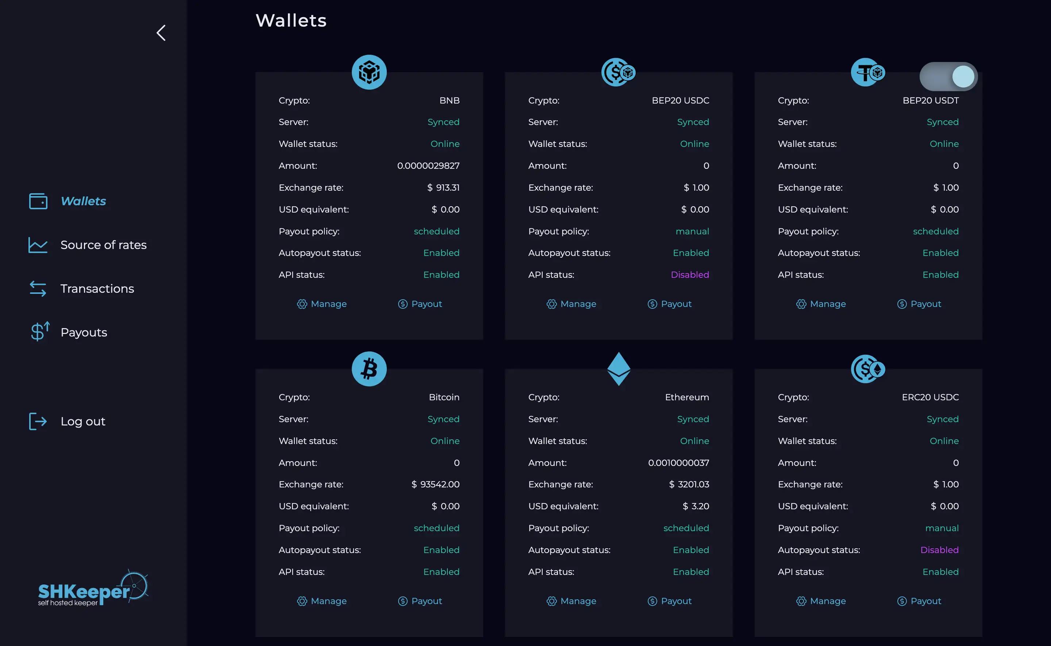Select Transactions in the sidebar menu

97,288
